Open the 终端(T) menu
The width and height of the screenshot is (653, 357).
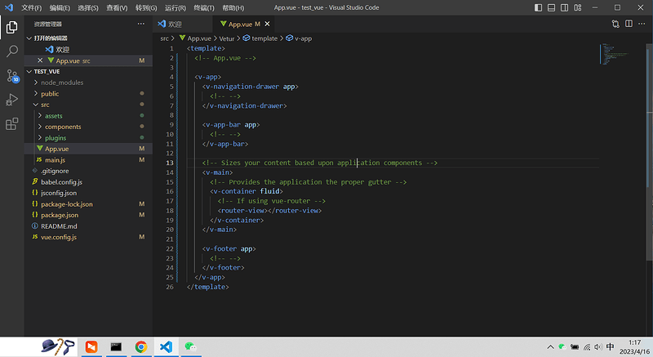[203, 7]
